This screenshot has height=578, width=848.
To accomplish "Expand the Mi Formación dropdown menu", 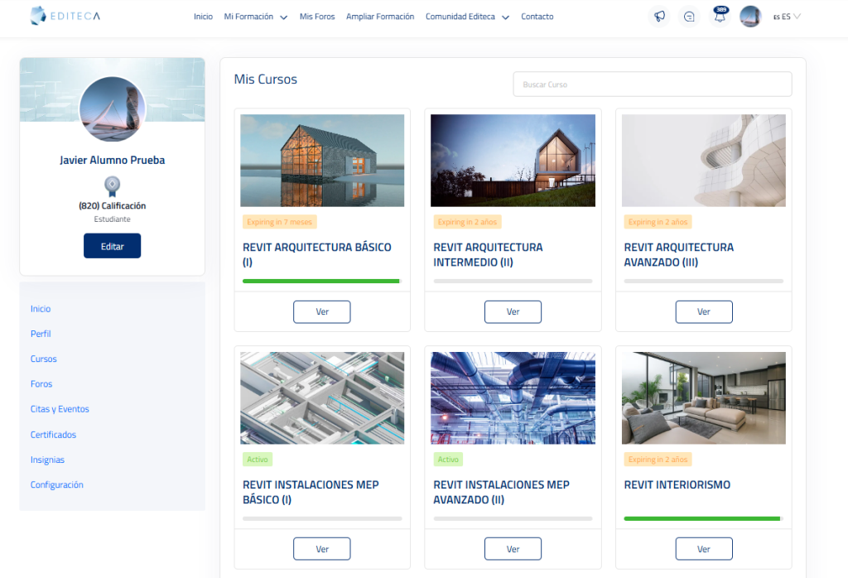I will coord(255,17).
